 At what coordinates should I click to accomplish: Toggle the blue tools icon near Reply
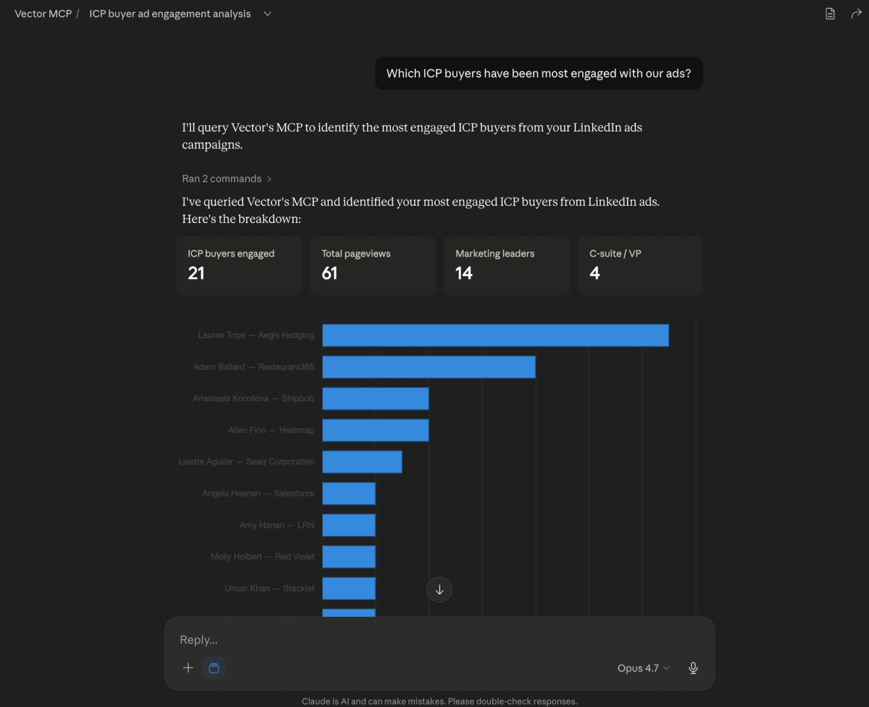(214, 668)
